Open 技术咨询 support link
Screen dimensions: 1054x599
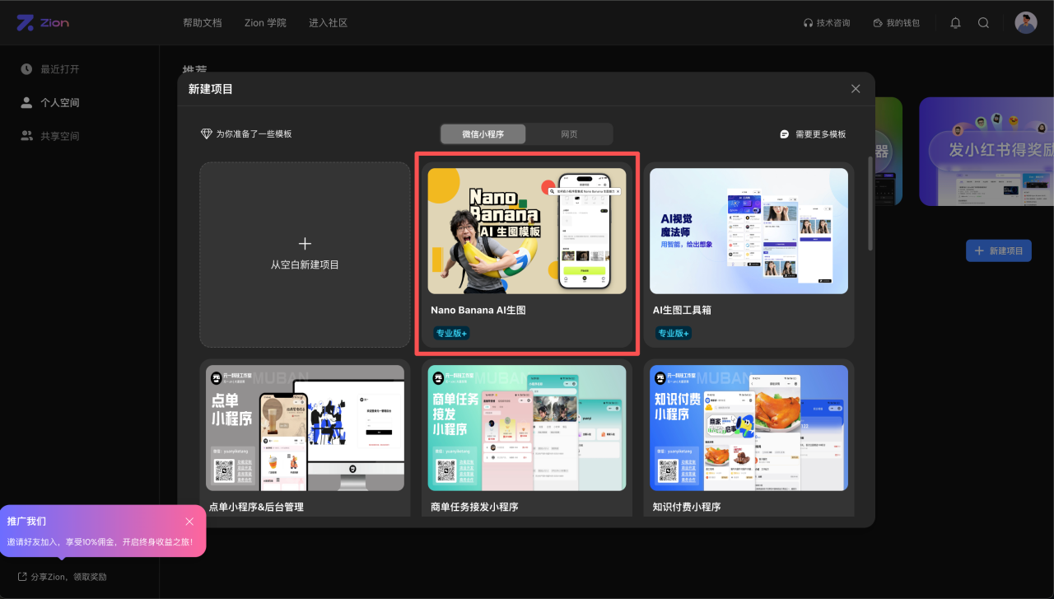point(827,23)
